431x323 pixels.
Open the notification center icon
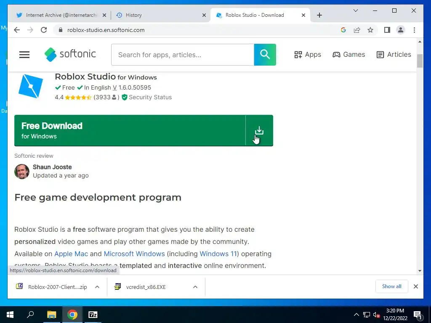[418, 315]
